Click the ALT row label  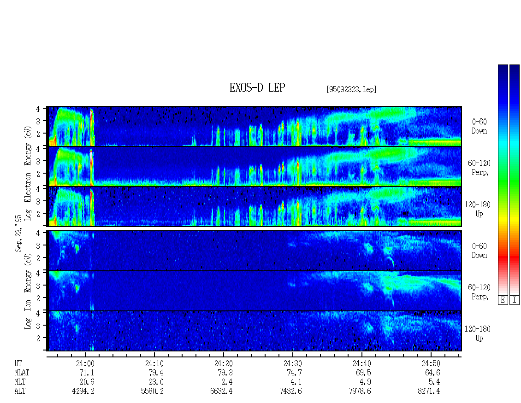[20, 391]
